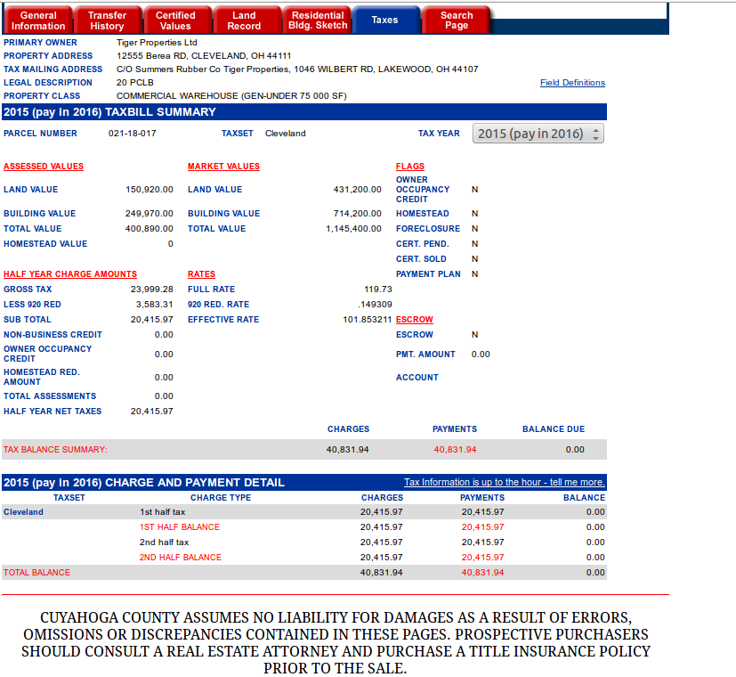Select the Taxes tab
Viewport: 736px width, 677px height.
[384, 20]
